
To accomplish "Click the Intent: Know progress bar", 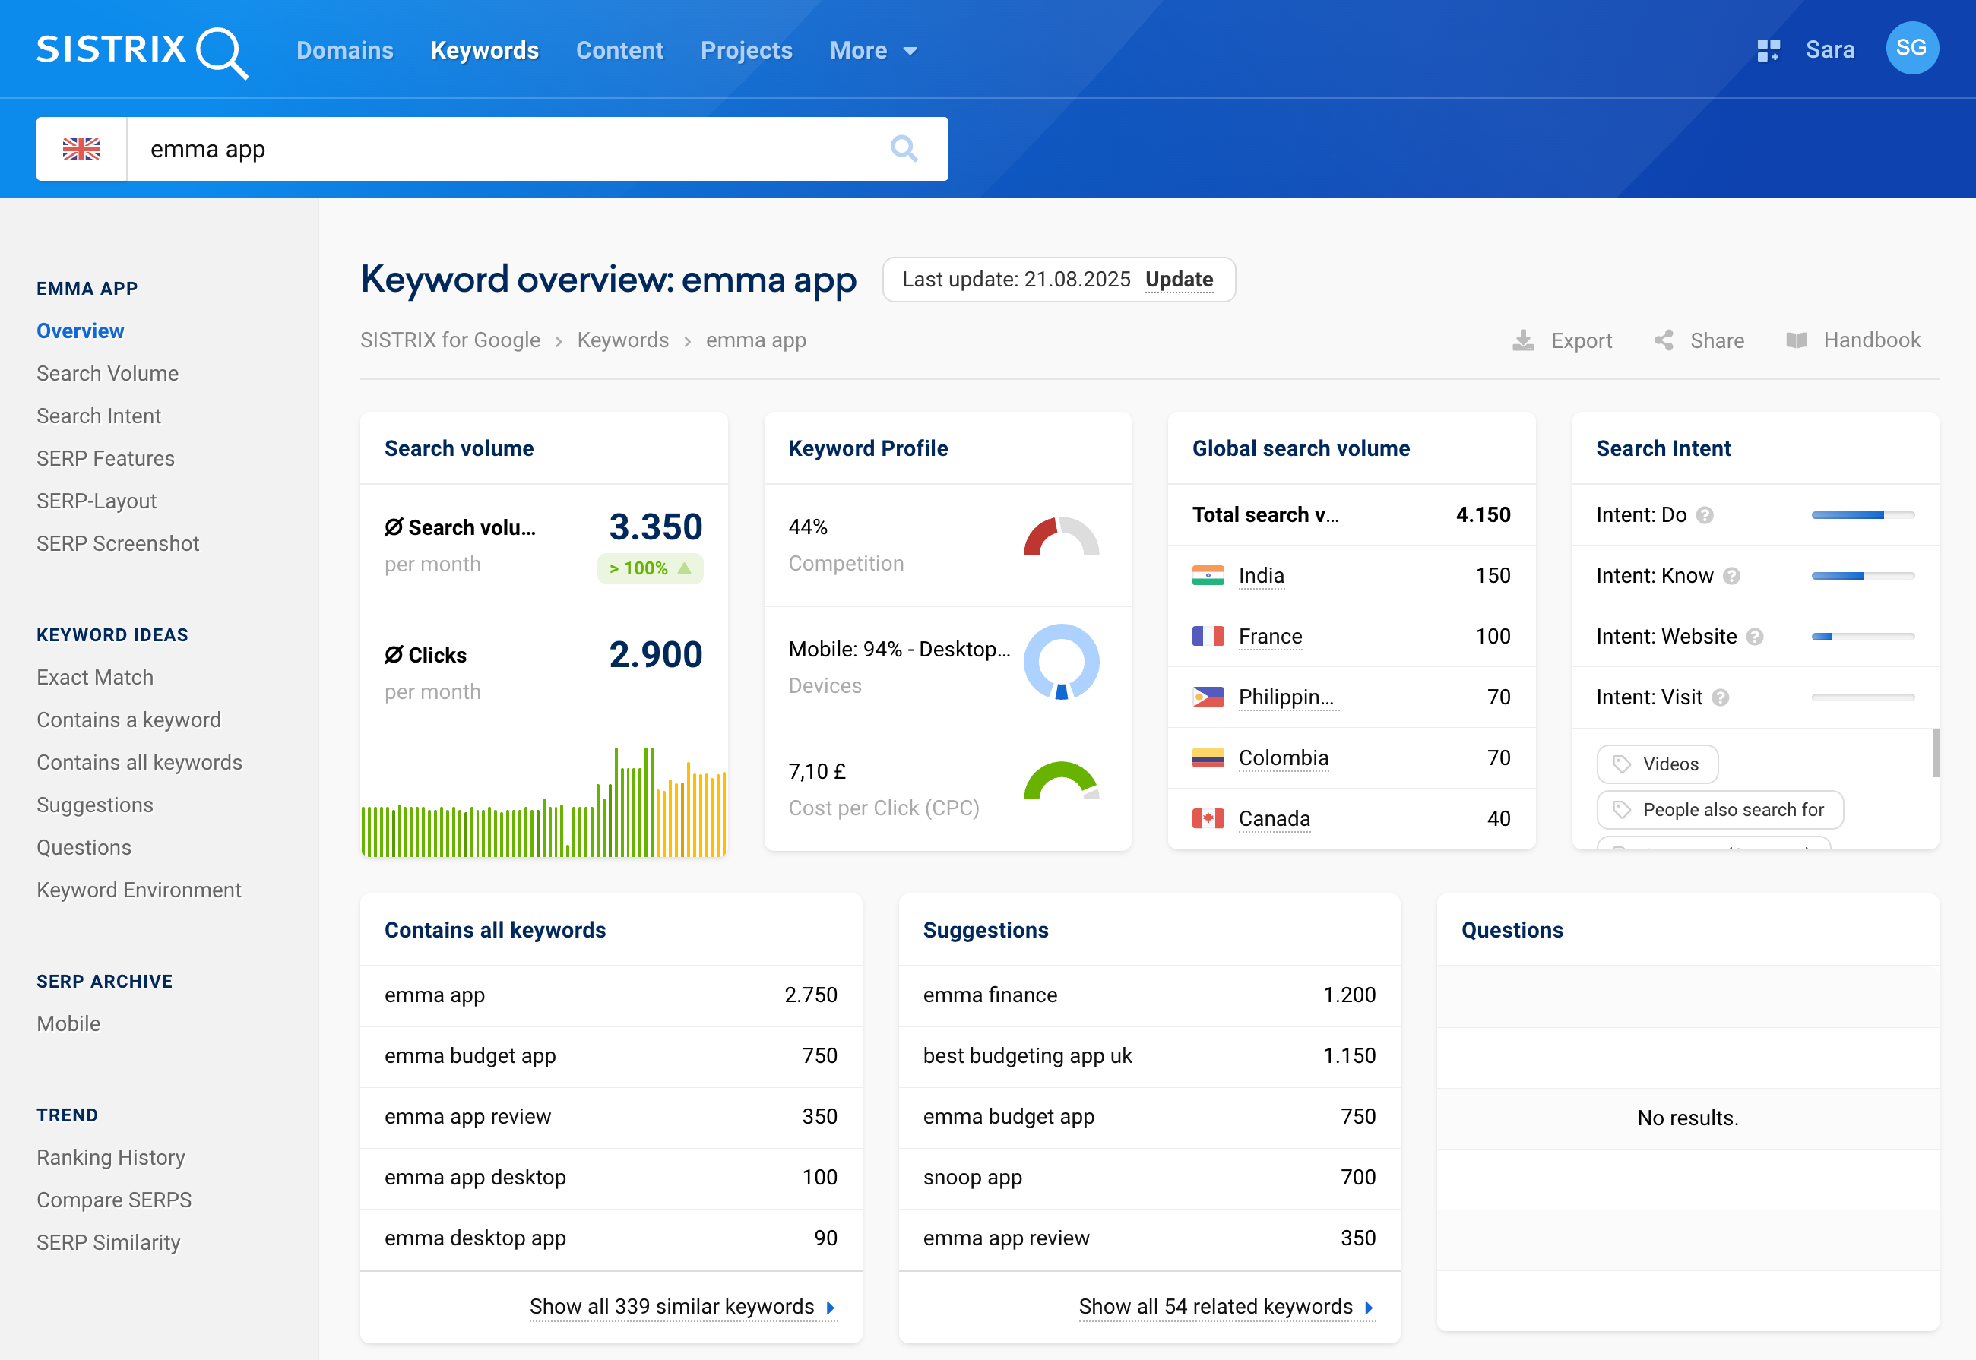I will 1862,575.
